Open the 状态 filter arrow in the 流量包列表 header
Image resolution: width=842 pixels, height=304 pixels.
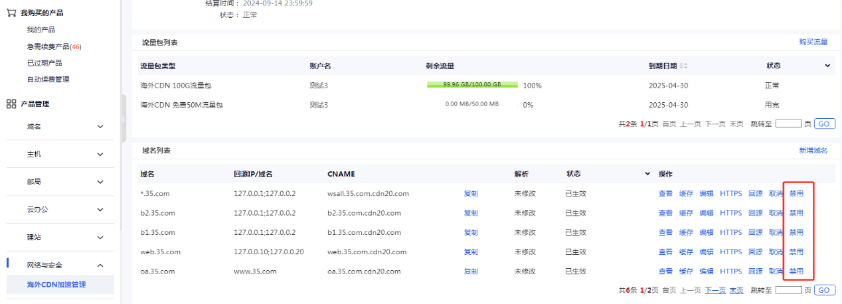point(827,66)
